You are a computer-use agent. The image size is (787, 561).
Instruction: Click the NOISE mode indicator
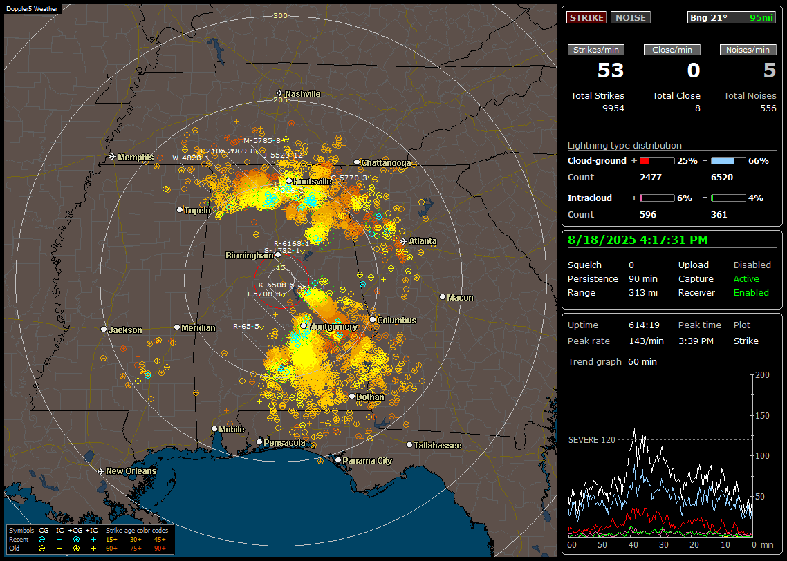click(631, 17)
